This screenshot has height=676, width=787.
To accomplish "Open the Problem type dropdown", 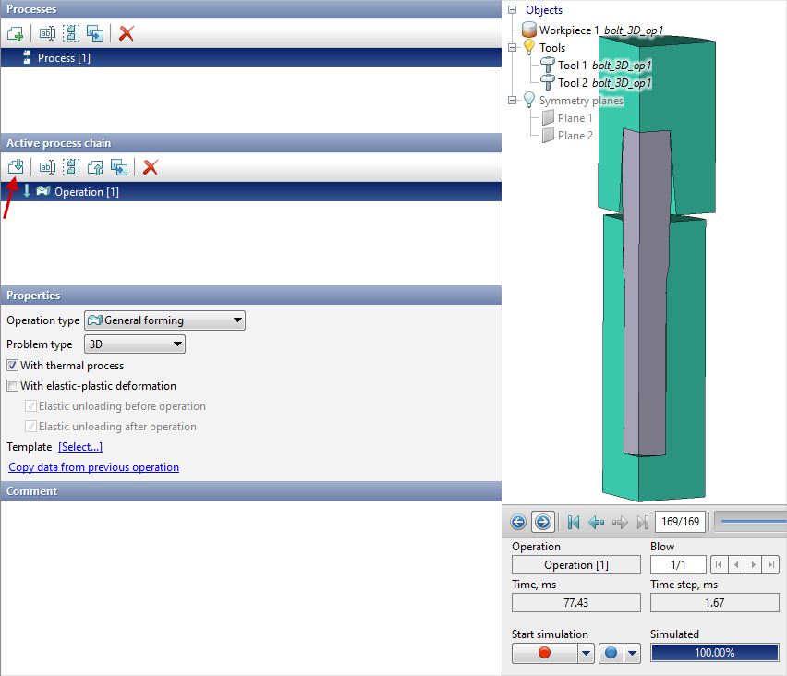I will pyautogui.click(x=135, y=344).
